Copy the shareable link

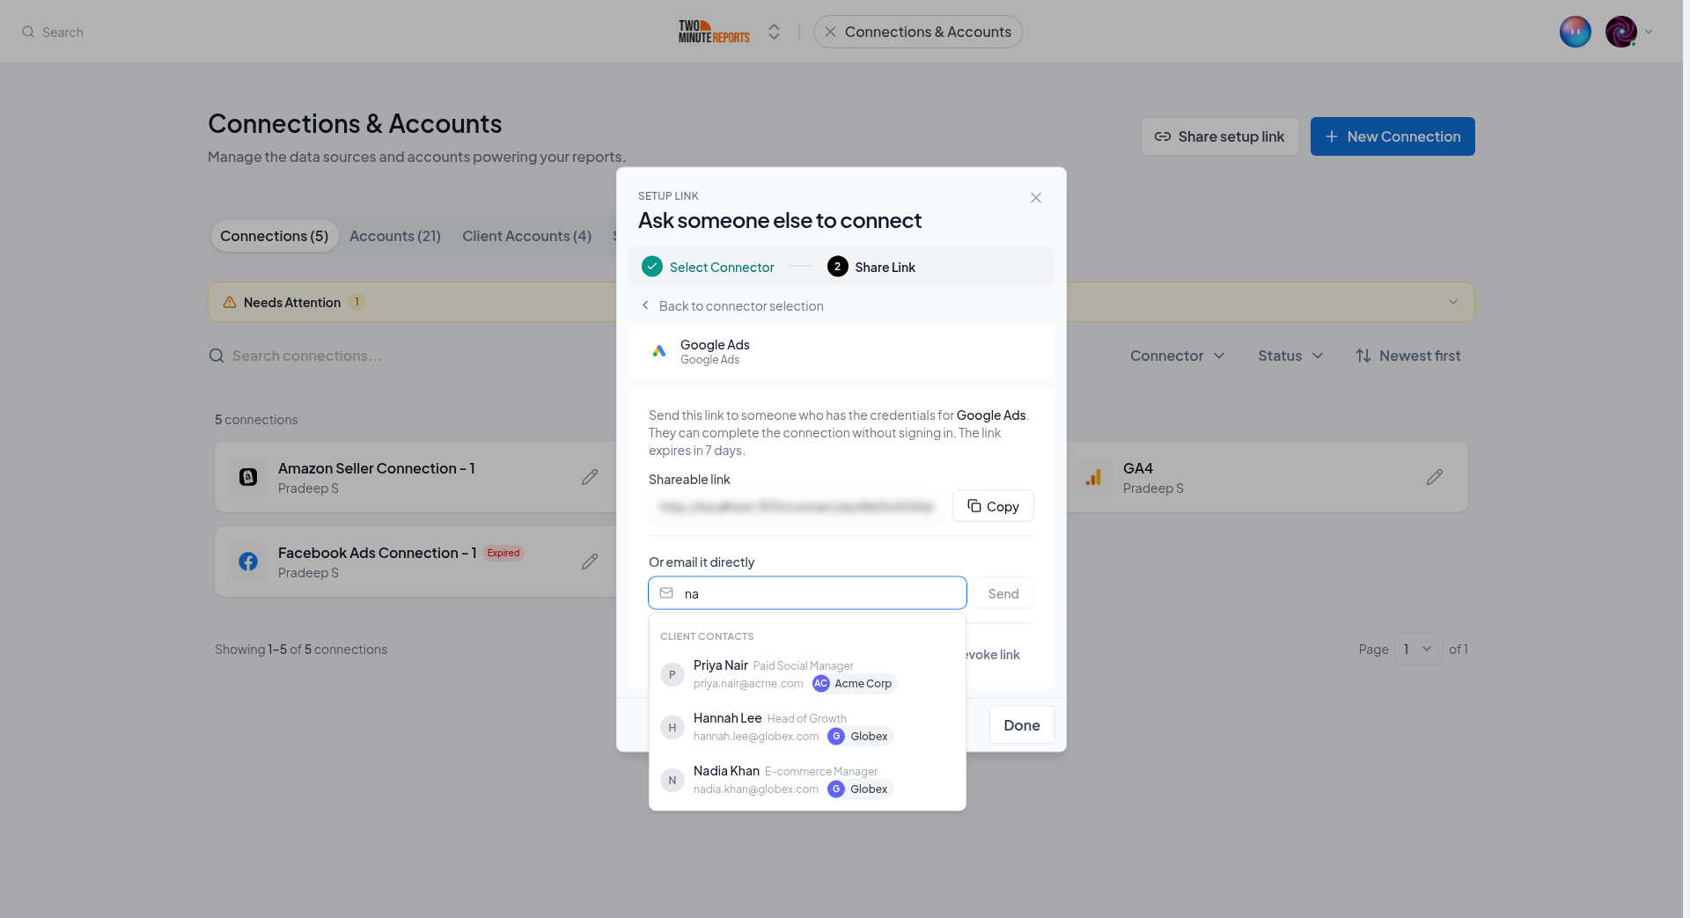click(x=993, y=506)
